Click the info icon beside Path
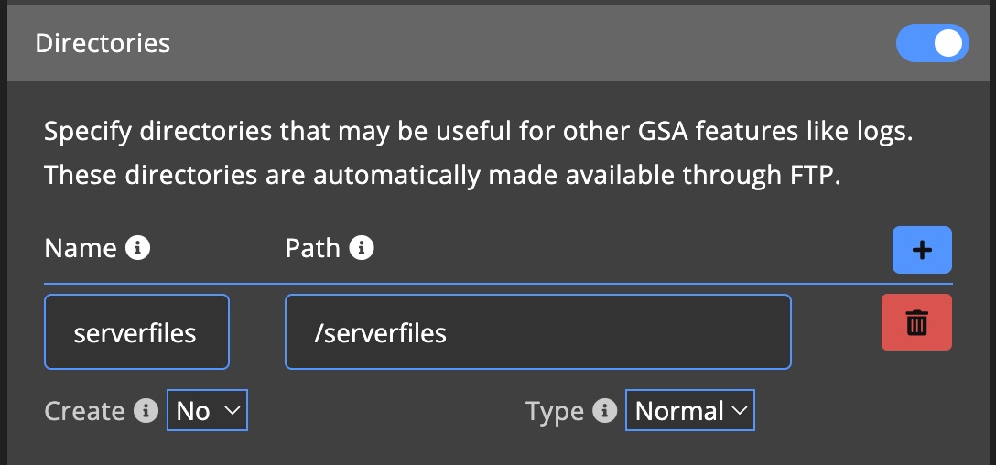 [x=362, y=248]
